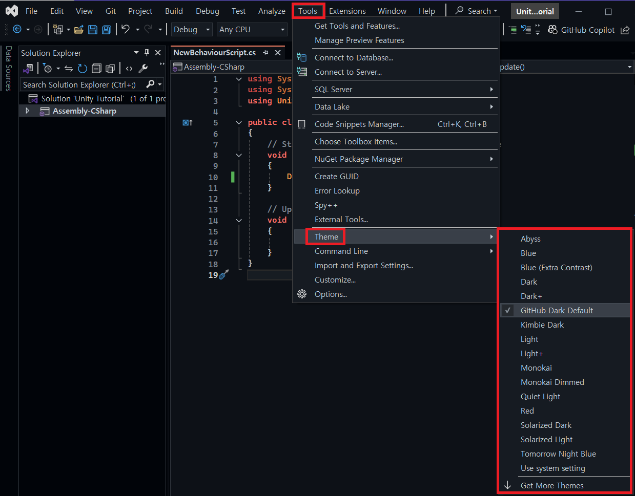This screenshot has height=496, width=635.
Task: Open the Theme submenu
Action: (396, 236)
